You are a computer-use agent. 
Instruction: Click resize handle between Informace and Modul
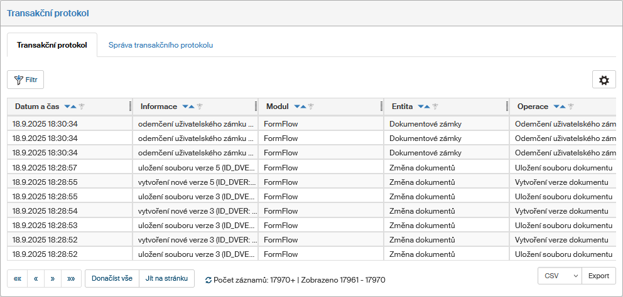[x=256, y=107]
